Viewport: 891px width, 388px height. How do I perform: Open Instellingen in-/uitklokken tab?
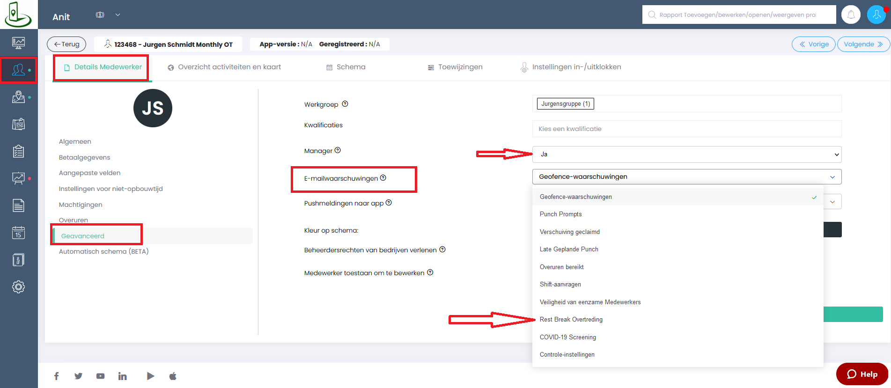pyautogui.click(x=571, y=67)
